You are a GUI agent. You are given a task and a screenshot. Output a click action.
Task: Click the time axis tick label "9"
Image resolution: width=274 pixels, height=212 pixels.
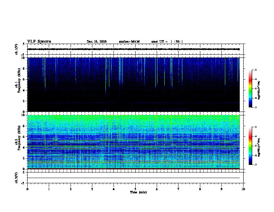tap(221, 189)
